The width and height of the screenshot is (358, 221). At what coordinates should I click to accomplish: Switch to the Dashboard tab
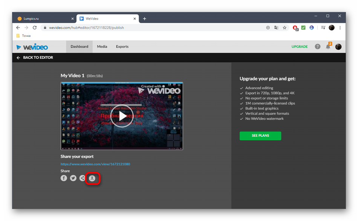tap(79, 47)
